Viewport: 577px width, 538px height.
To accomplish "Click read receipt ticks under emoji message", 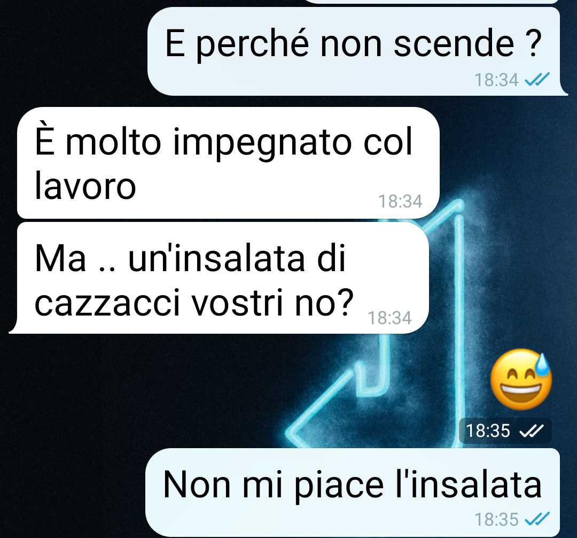I will click(x=531, y=431).
